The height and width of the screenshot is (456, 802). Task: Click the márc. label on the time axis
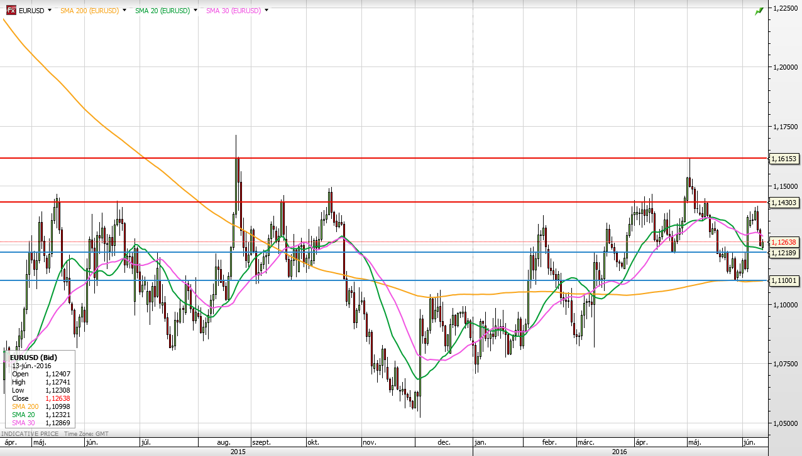point(586,442)
